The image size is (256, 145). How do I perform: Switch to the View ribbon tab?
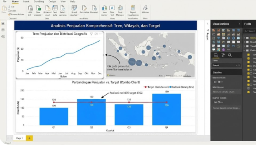point(63,1)
